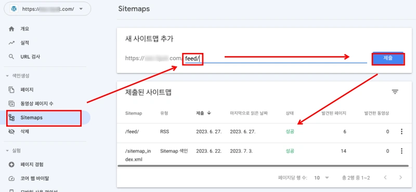Click the 2023. 7. 3. last read date

[241, 151]
